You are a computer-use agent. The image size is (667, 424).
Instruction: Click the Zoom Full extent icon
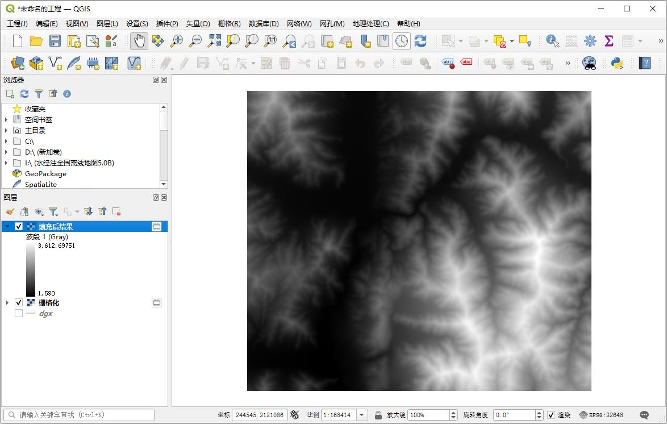[x=214, y=41]
